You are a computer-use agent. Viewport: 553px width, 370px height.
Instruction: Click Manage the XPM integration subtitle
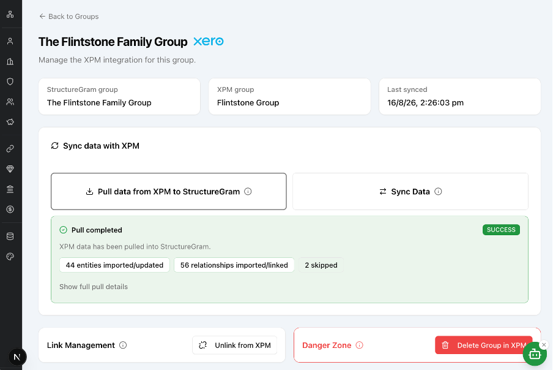point(117,59)
